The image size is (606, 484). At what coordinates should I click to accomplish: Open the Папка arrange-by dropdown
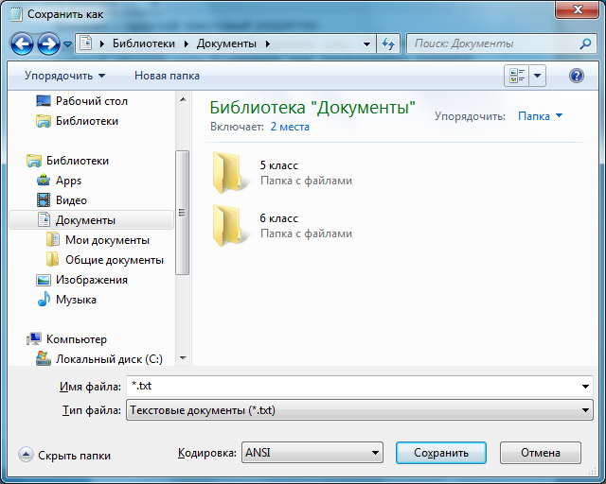540,116
